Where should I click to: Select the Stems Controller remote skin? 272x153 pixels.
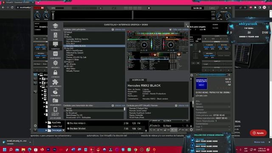[136, 115]
